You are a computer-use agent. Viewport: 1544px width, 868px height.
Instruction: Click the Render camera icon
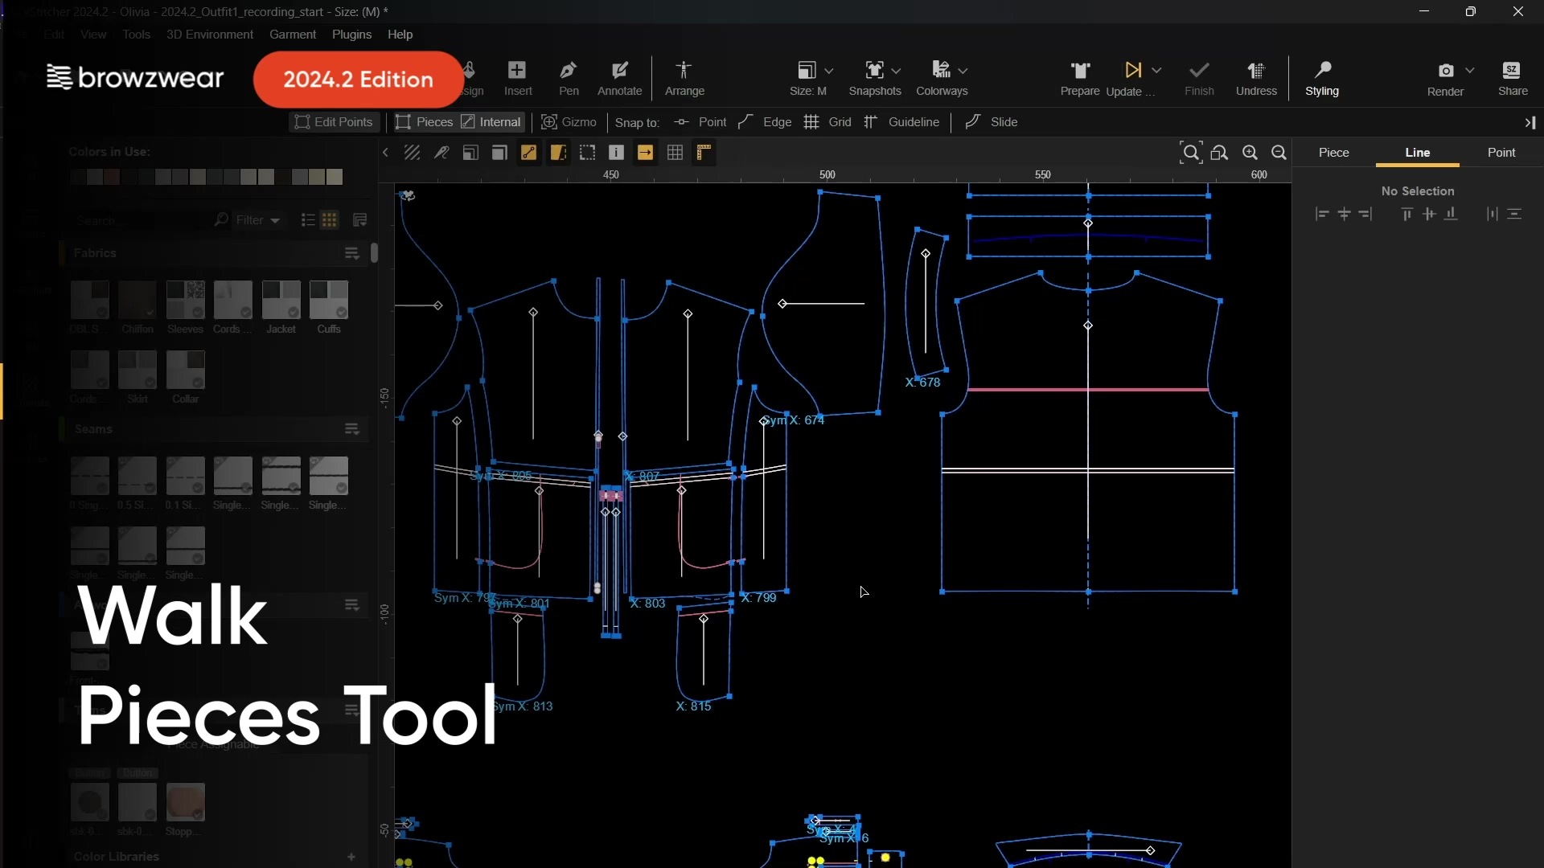[x=1445, y=71]
